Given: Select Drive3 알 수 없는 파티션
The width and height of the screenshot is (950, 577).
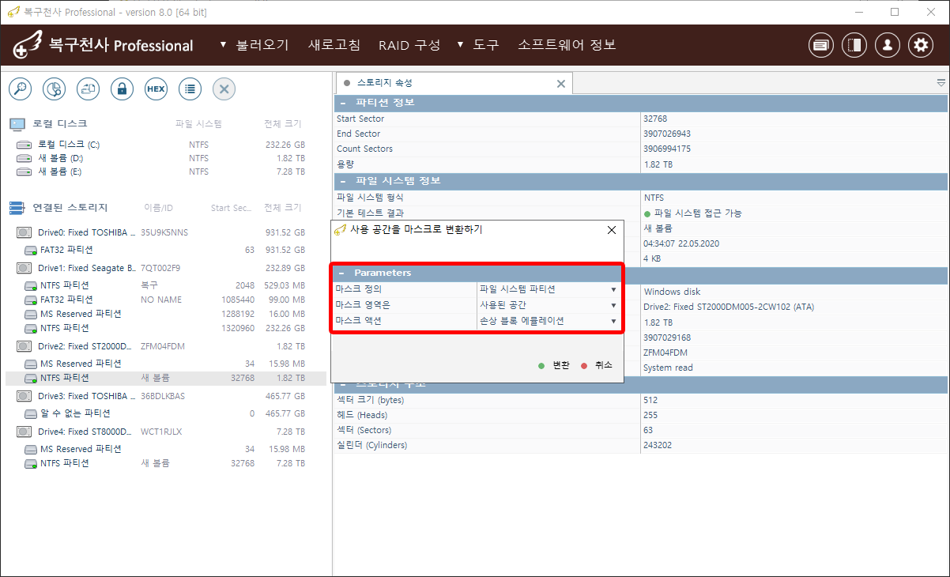Looking at the screenshot, I should [x=75, y=413].
